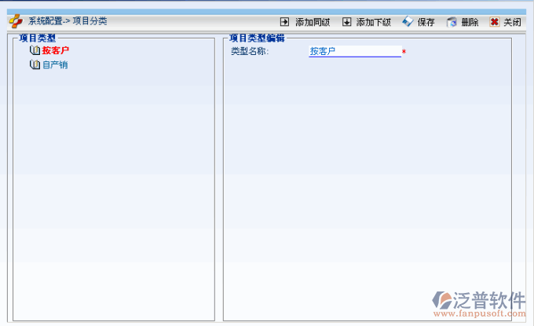
Task: Focus the 类型名称 input field
Action: 355,51
